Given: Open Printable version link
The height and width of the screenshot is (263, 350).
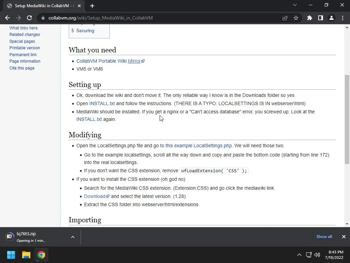Looking at the screenshot, I should point(25,48).
